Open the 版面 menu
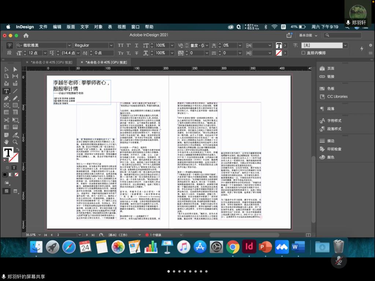This screenshot has width=375, height=281. coord(71,27)
